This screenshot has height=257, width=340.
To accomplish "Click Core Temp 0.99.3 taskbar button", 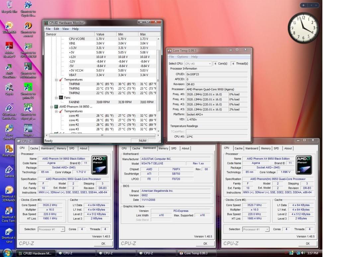I will point(197,253).
